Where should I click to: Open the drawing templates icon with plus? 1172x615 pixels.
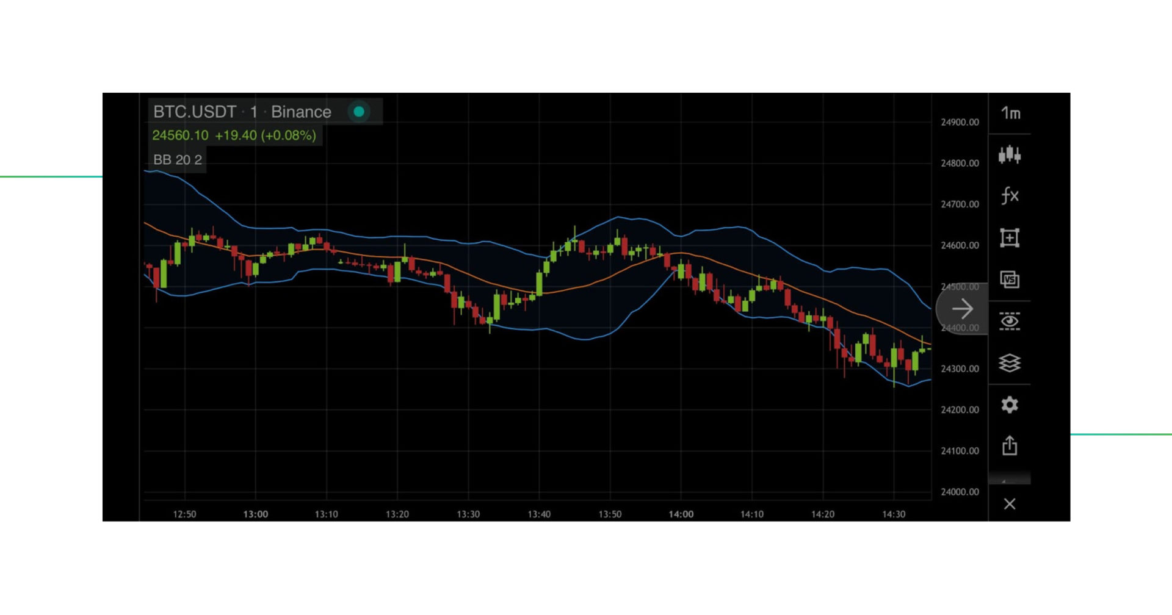[1010, 238]
